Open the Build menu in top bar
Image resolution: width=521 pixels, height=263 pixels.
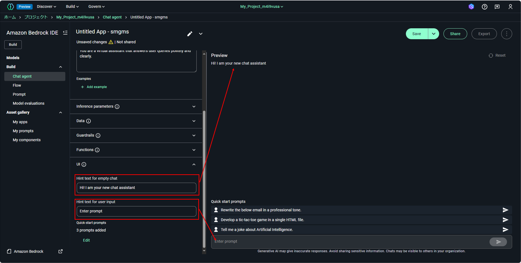(x=72, y=6)
